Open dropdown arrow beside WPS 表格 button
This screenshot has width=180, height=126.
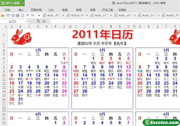(23, 3)
